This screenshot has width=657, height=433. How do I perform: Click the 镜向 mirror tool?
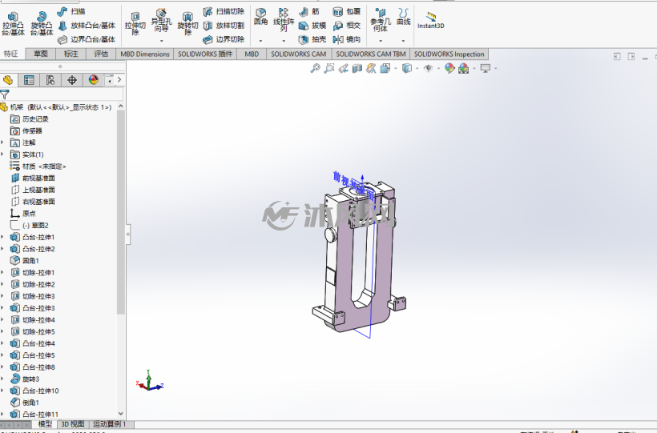346,39
